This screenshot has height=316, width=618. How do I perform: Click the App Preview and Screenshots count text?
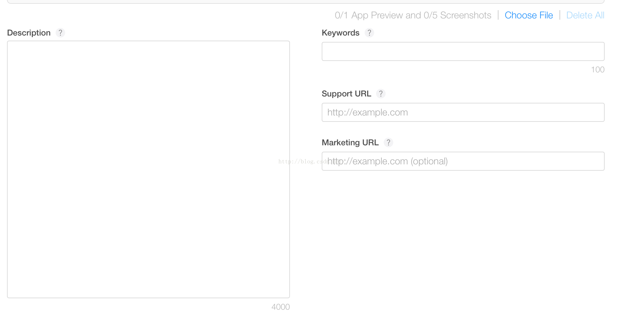coord(413,15)
